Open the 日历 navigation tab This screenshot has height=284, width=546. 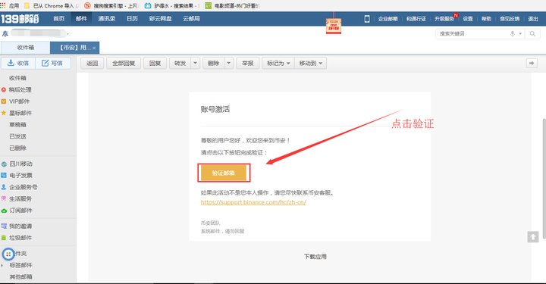pyautogui.click(x=132, y=19)
